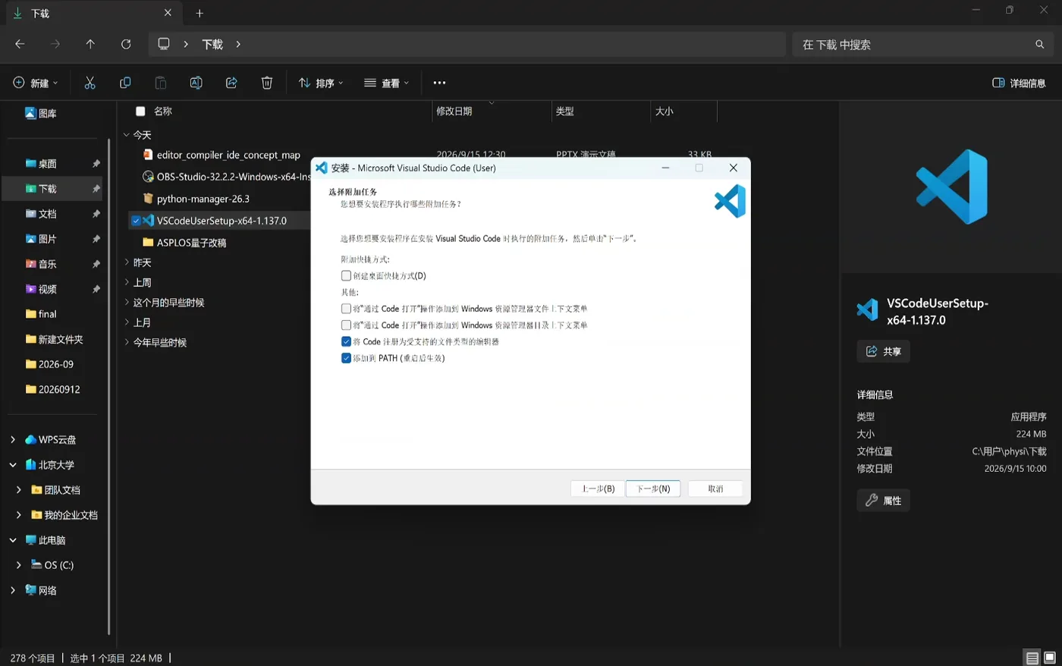The width and height of the screenshot is (1062, 666).
Task: Go up one folder level arrow
Action: (90, 44)
